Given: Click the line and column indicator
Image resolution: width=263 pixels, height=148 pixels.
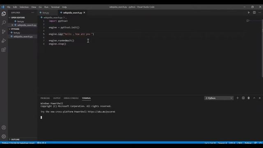Looking at the screenshot, I should pos(210,143).
